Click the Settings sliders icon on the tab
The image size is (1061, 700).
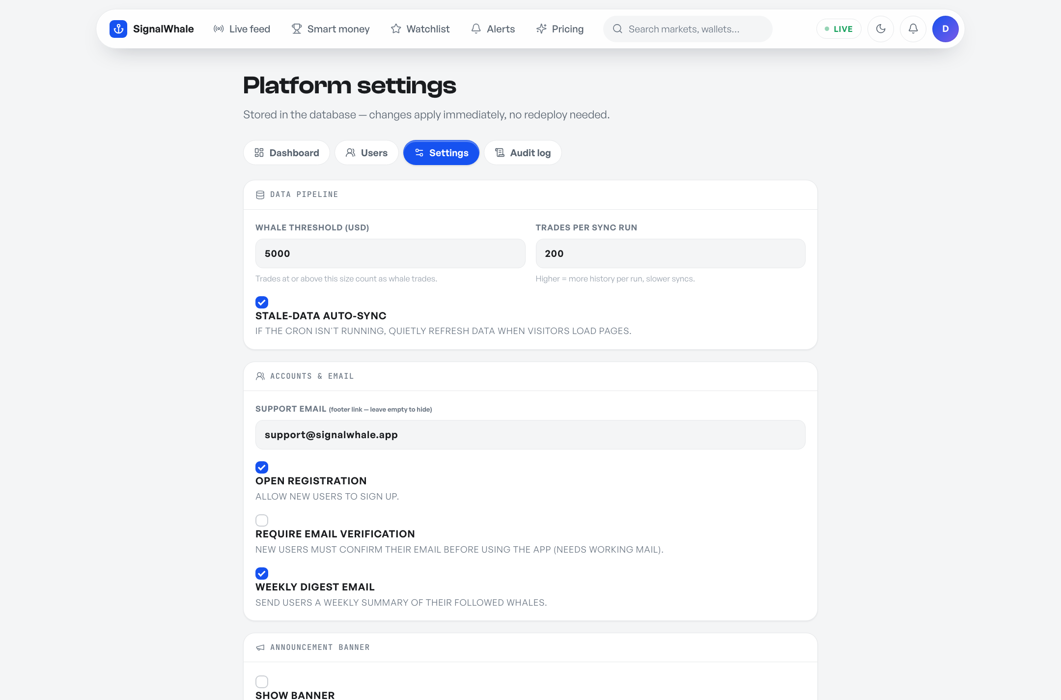click(x=419, y=153)
